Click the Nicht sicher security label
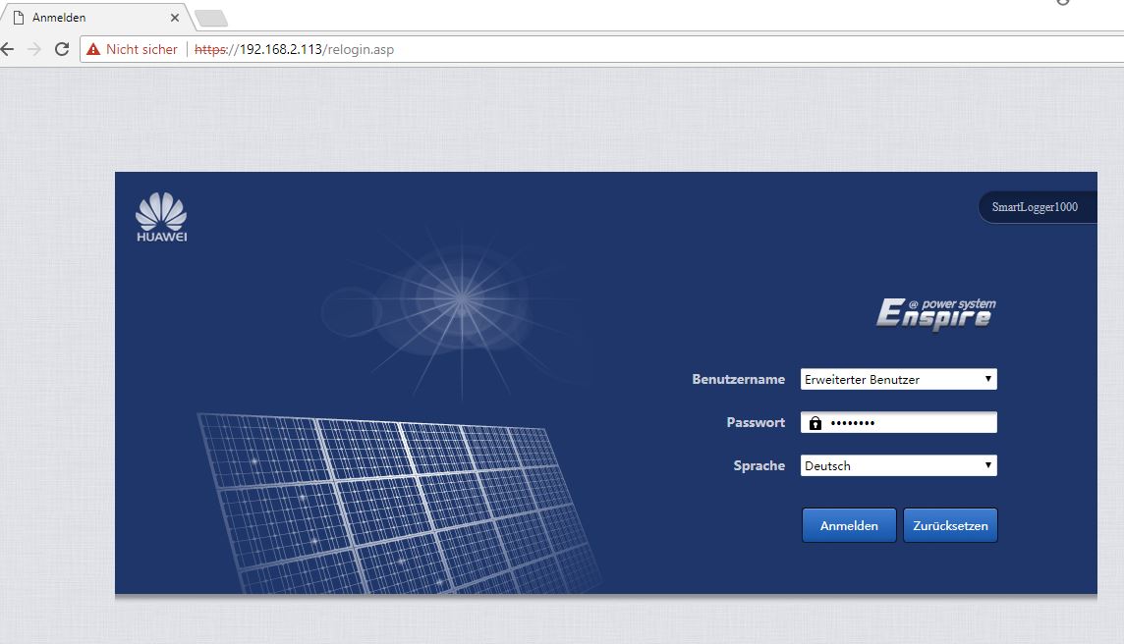The image size is (1124, 644). (141, 49)
